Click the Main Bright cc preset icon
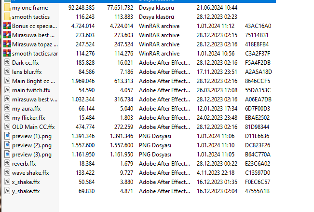The image size is (314, 212). (7, 81)
